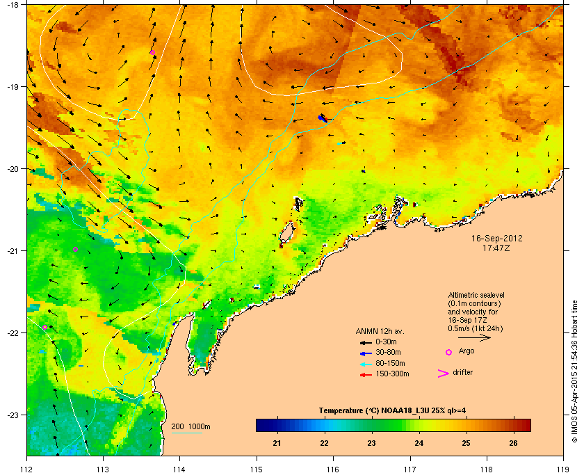
Task: Click the 16-Sep-2012 date label
Action: point(497,238)
